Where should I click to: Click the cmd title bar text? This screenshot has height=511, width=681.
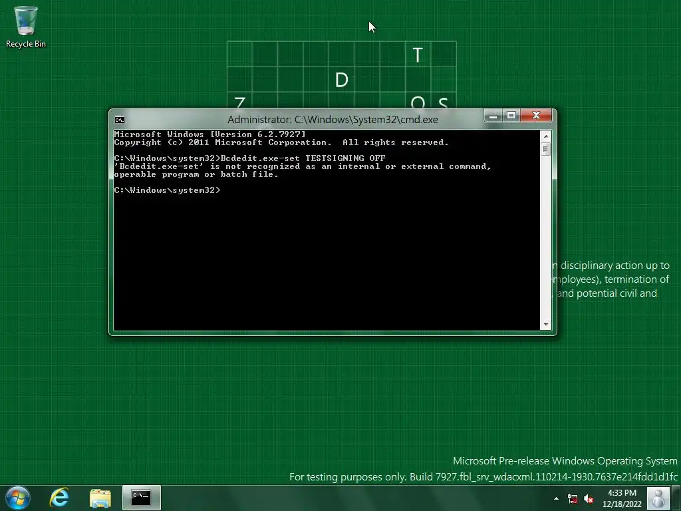point(333,120)
